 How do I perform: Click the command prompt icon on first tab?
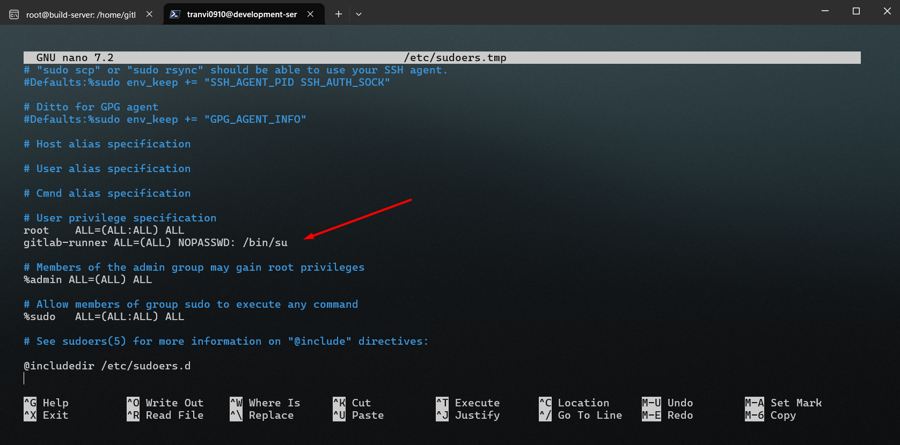[14, 14]
